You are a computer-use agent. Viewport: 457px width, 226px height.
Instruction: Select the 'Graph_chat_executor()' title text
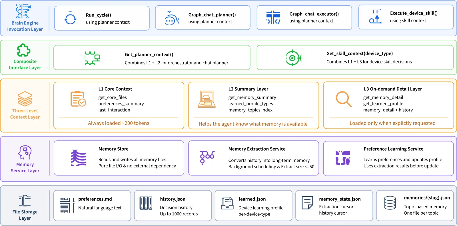(x=314, y=14)
